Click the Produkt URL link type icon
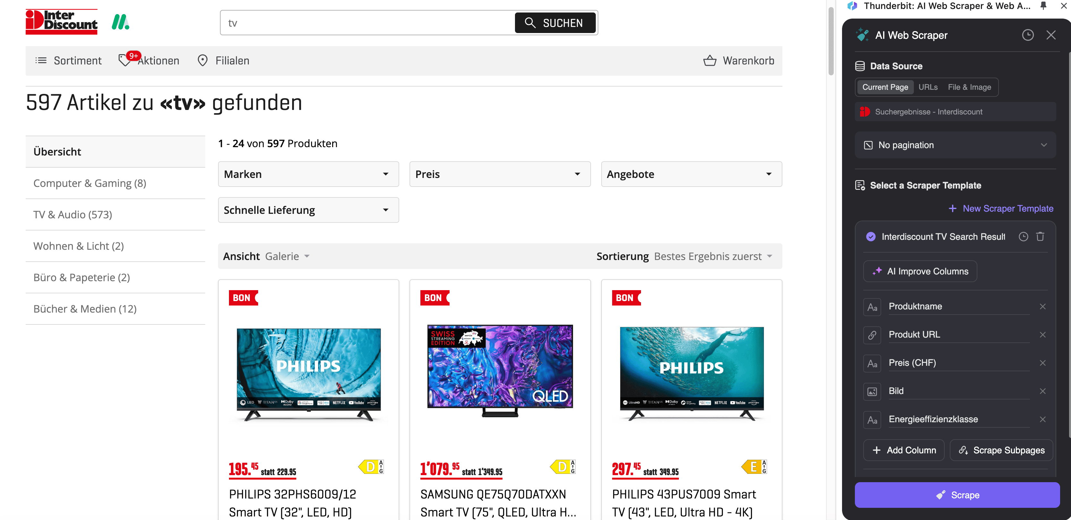This screenshot has width=1071, height=520. click(x=872, y=335)
